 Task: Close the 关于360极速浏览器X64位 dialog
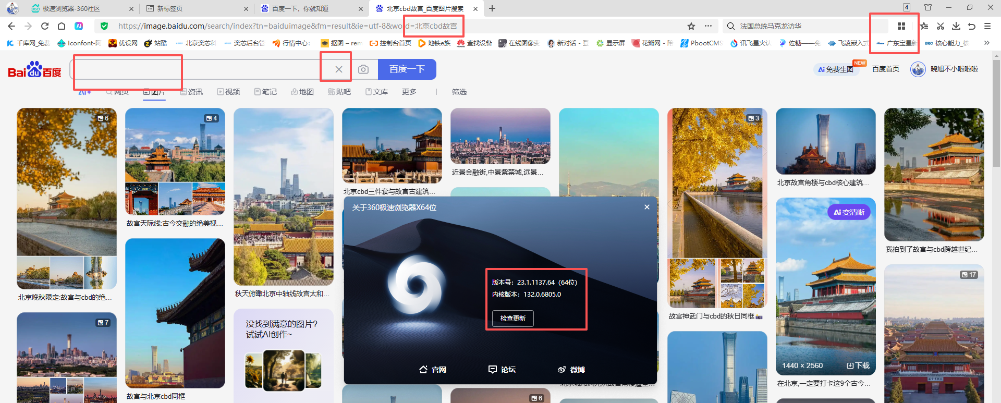[647, 207]
